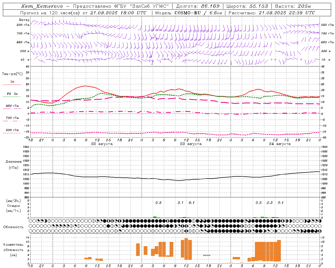
Task: Select the date label 24 августа
Action: 280,144
